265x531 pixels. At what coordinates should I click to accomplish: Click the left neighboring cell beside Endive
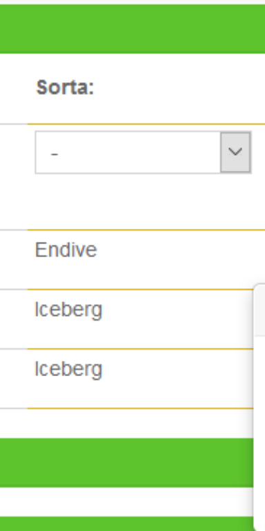pyautogui.click(x=14, y=259)
